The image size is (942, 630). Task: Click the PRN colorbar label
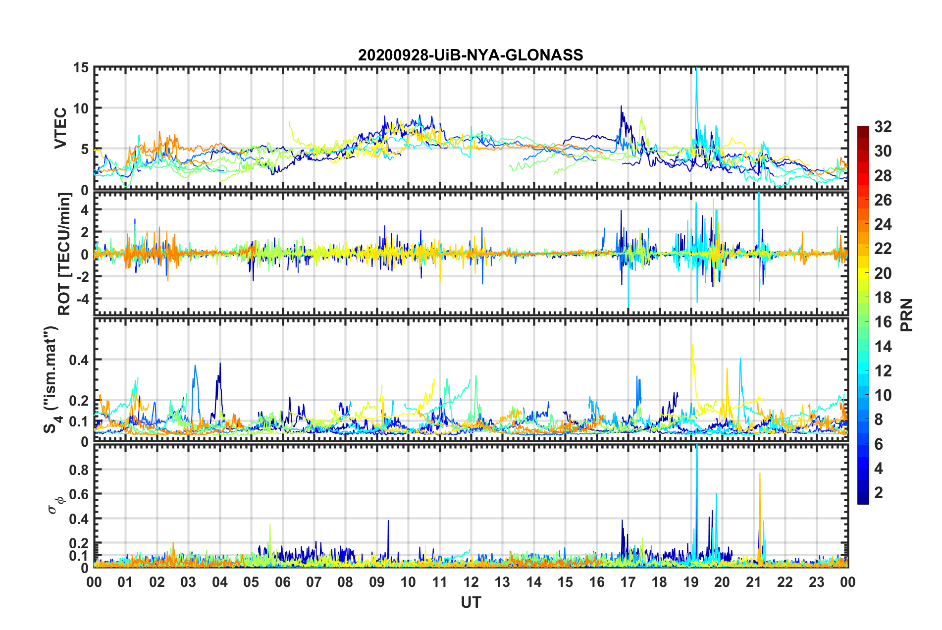point(907,315)
